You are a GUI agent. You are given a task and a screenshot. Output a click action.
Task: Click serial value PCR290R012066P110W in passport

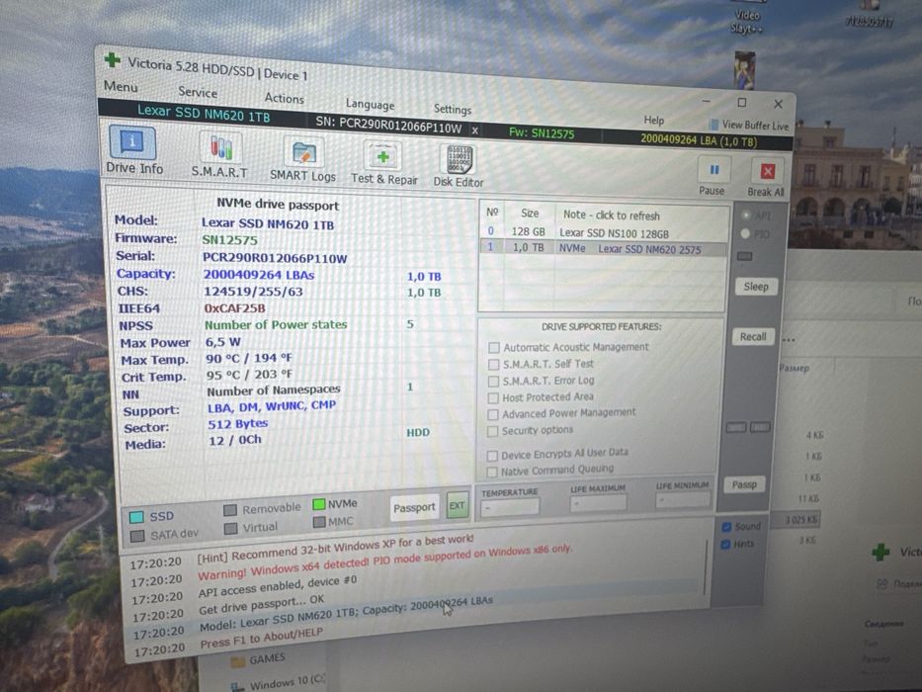pos(275,258)
